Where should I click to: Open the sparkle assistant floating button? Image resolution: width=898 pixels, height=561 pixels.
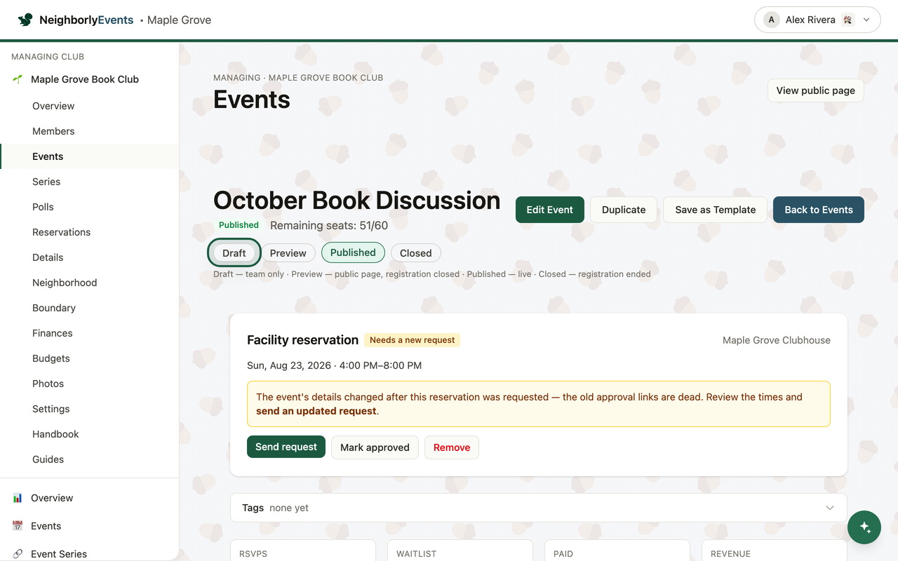[864, 527]
